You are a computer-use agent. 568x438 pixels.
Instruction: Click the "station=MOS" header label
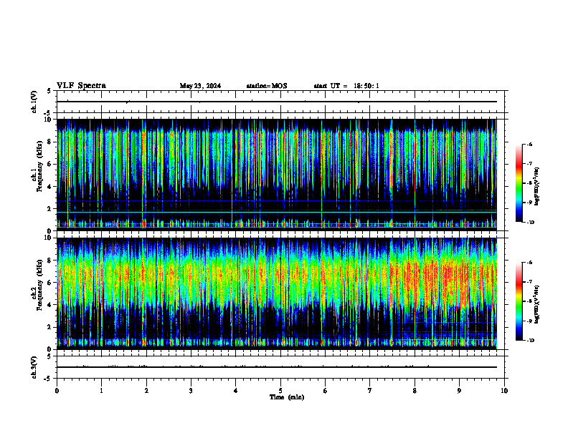pos(267,86)
